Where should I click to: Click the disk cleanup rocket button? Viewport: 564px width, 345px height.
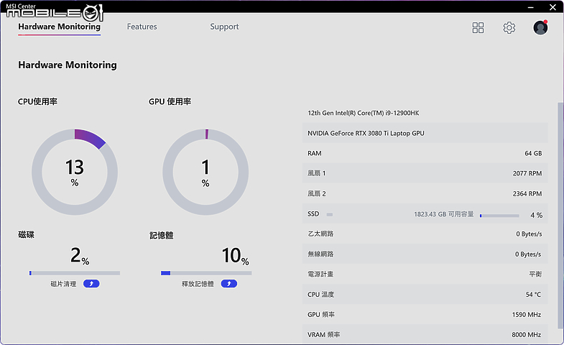coord(91,284)
